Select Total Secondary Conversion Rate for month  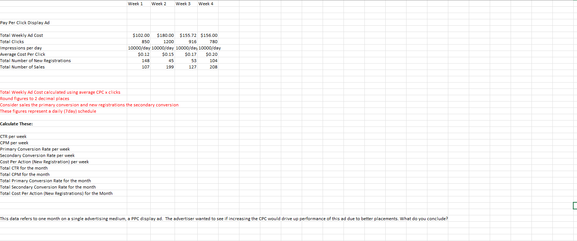[x=48, y=187]
